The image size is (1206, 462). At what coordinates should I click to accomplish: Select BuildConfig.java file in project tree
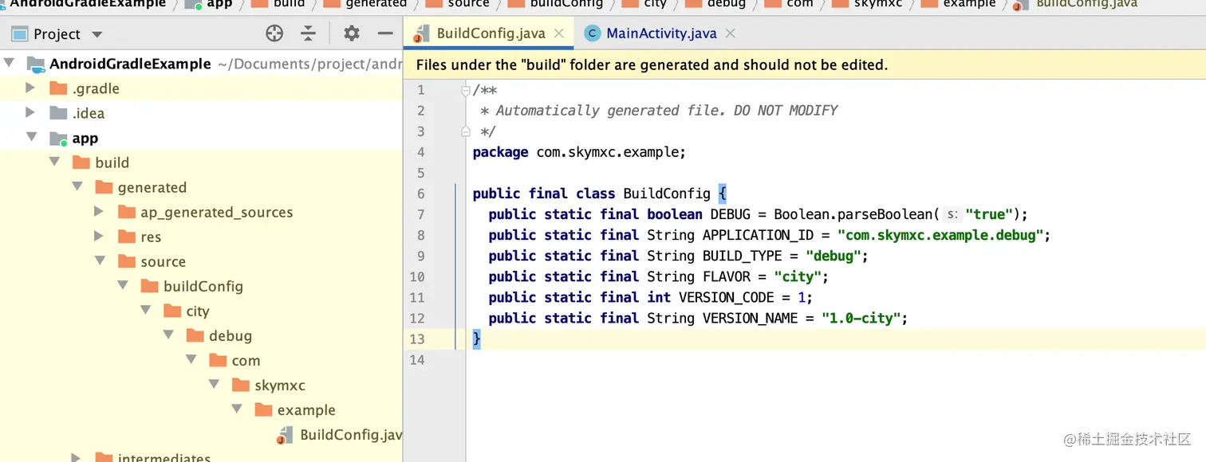click(x=350, y=434)
